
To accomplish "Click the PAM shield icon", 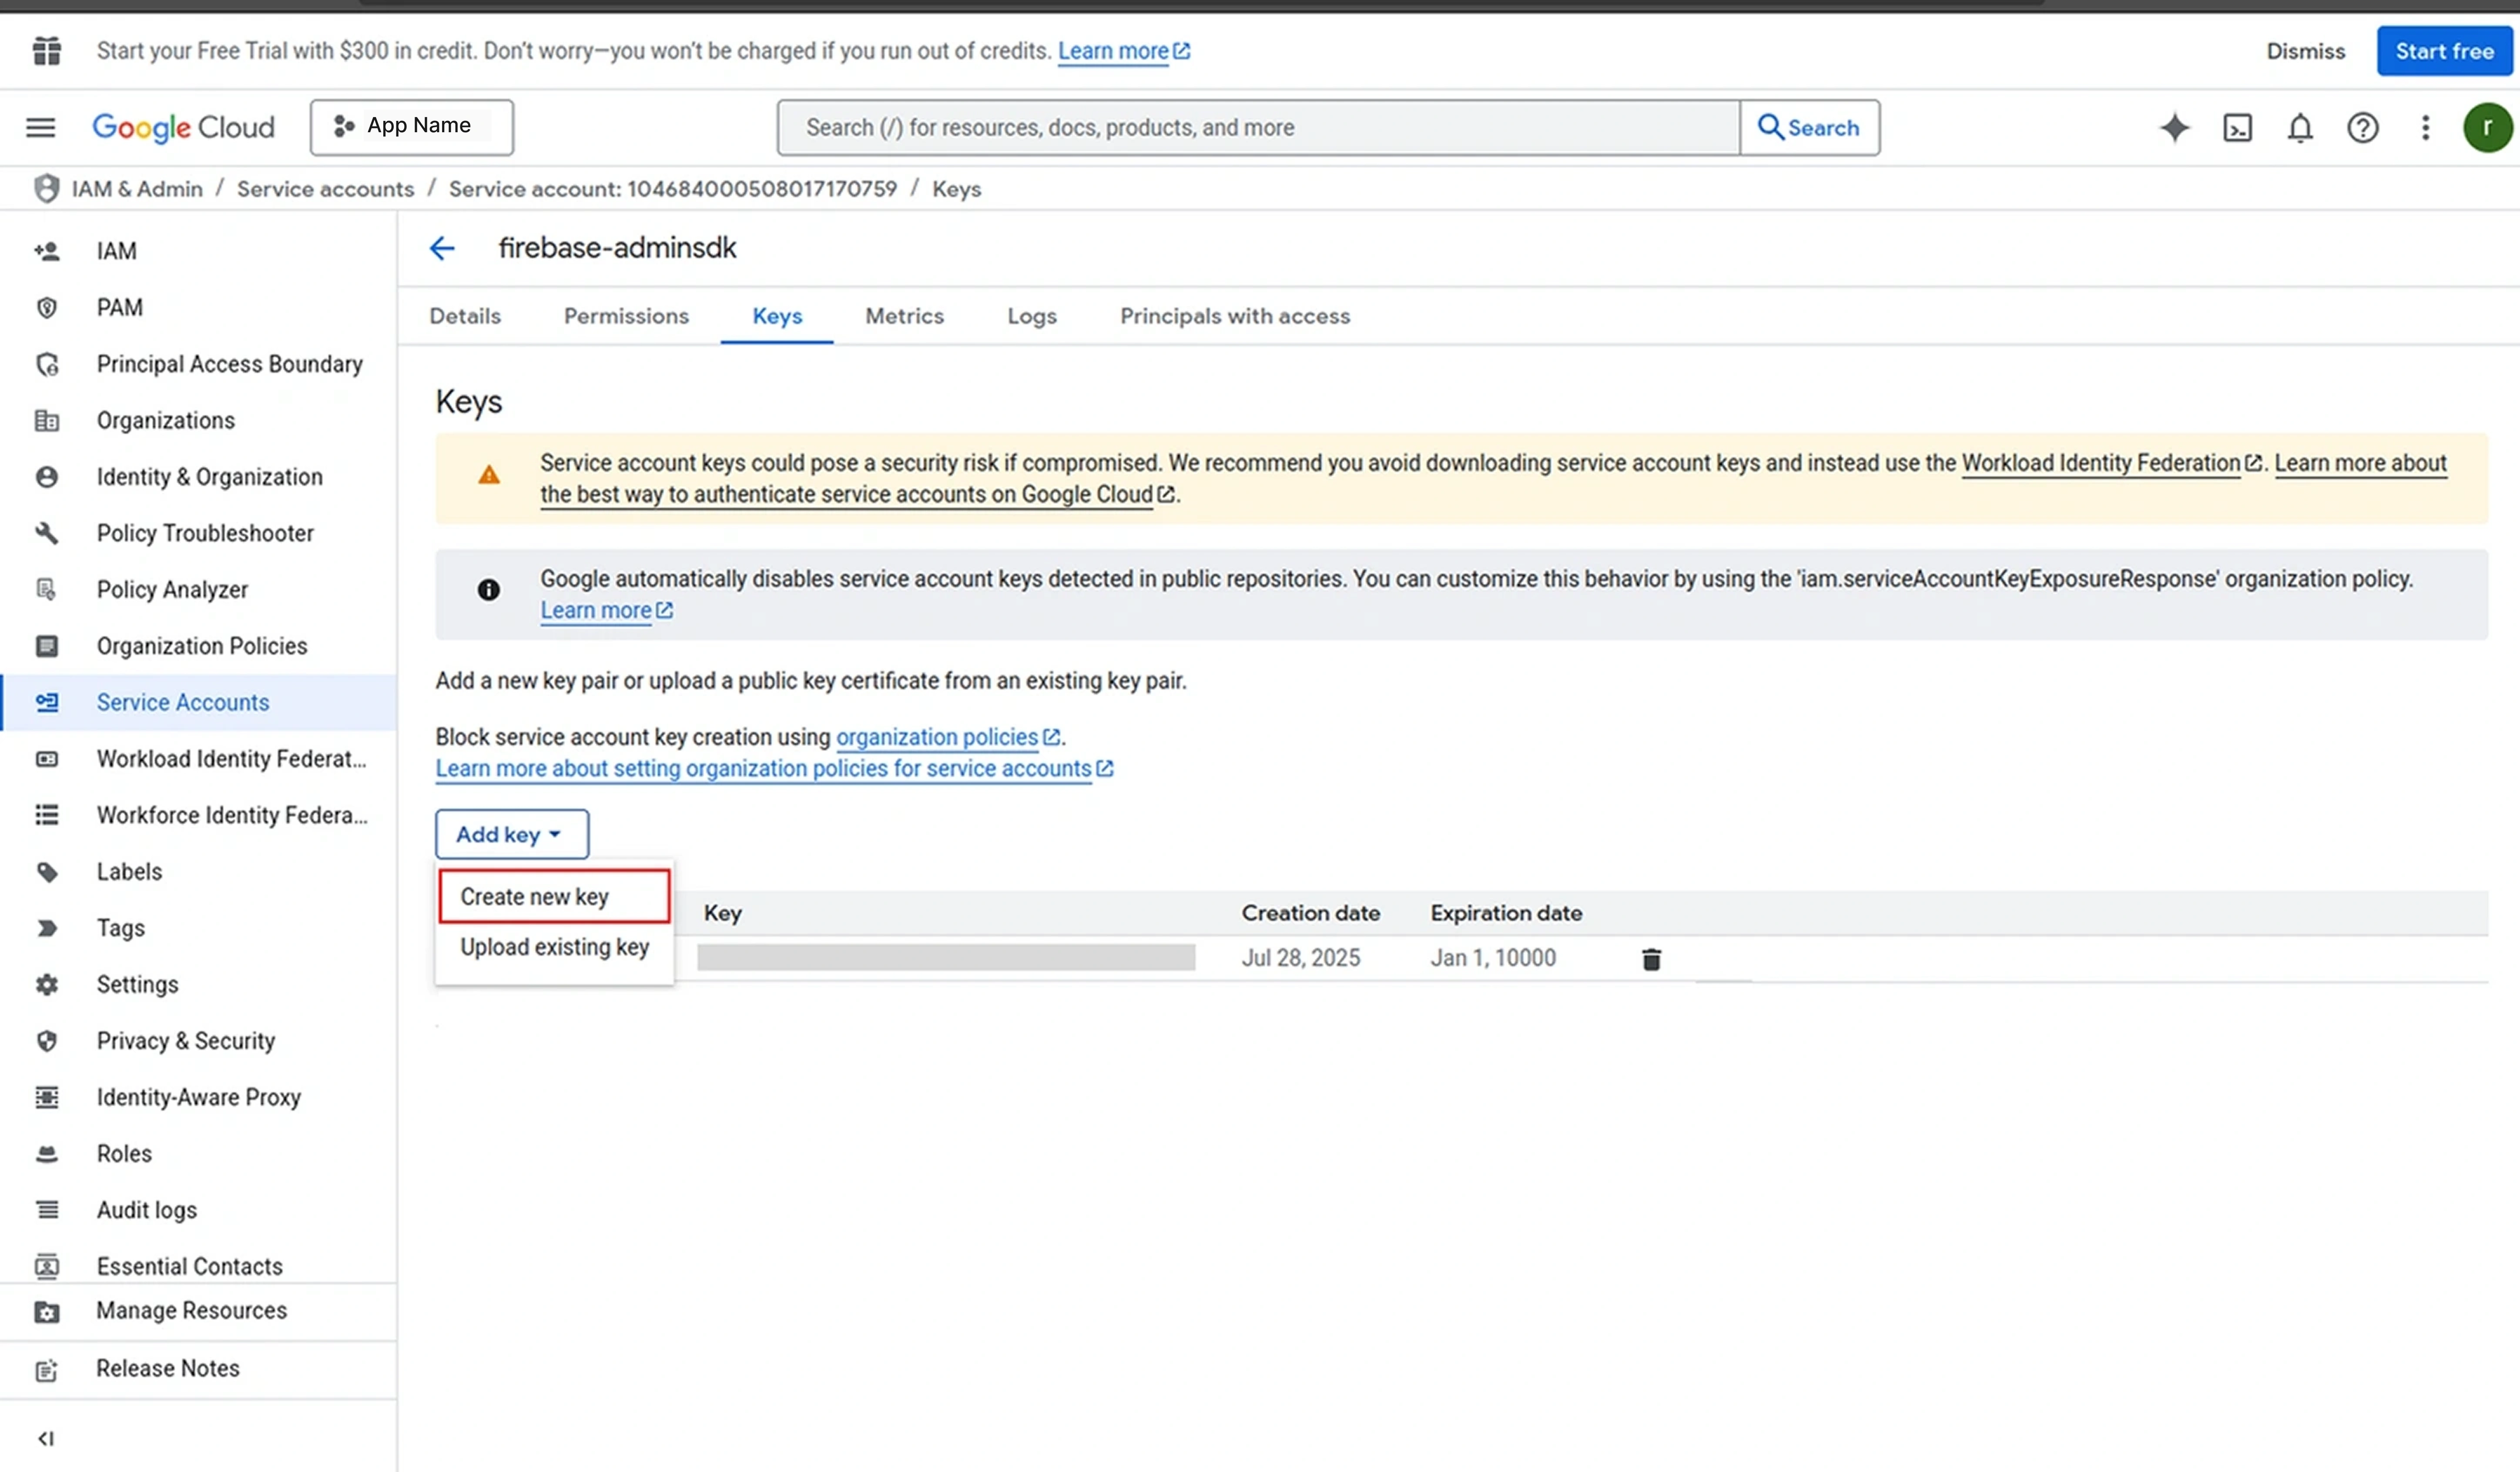I will pos(47,307).
